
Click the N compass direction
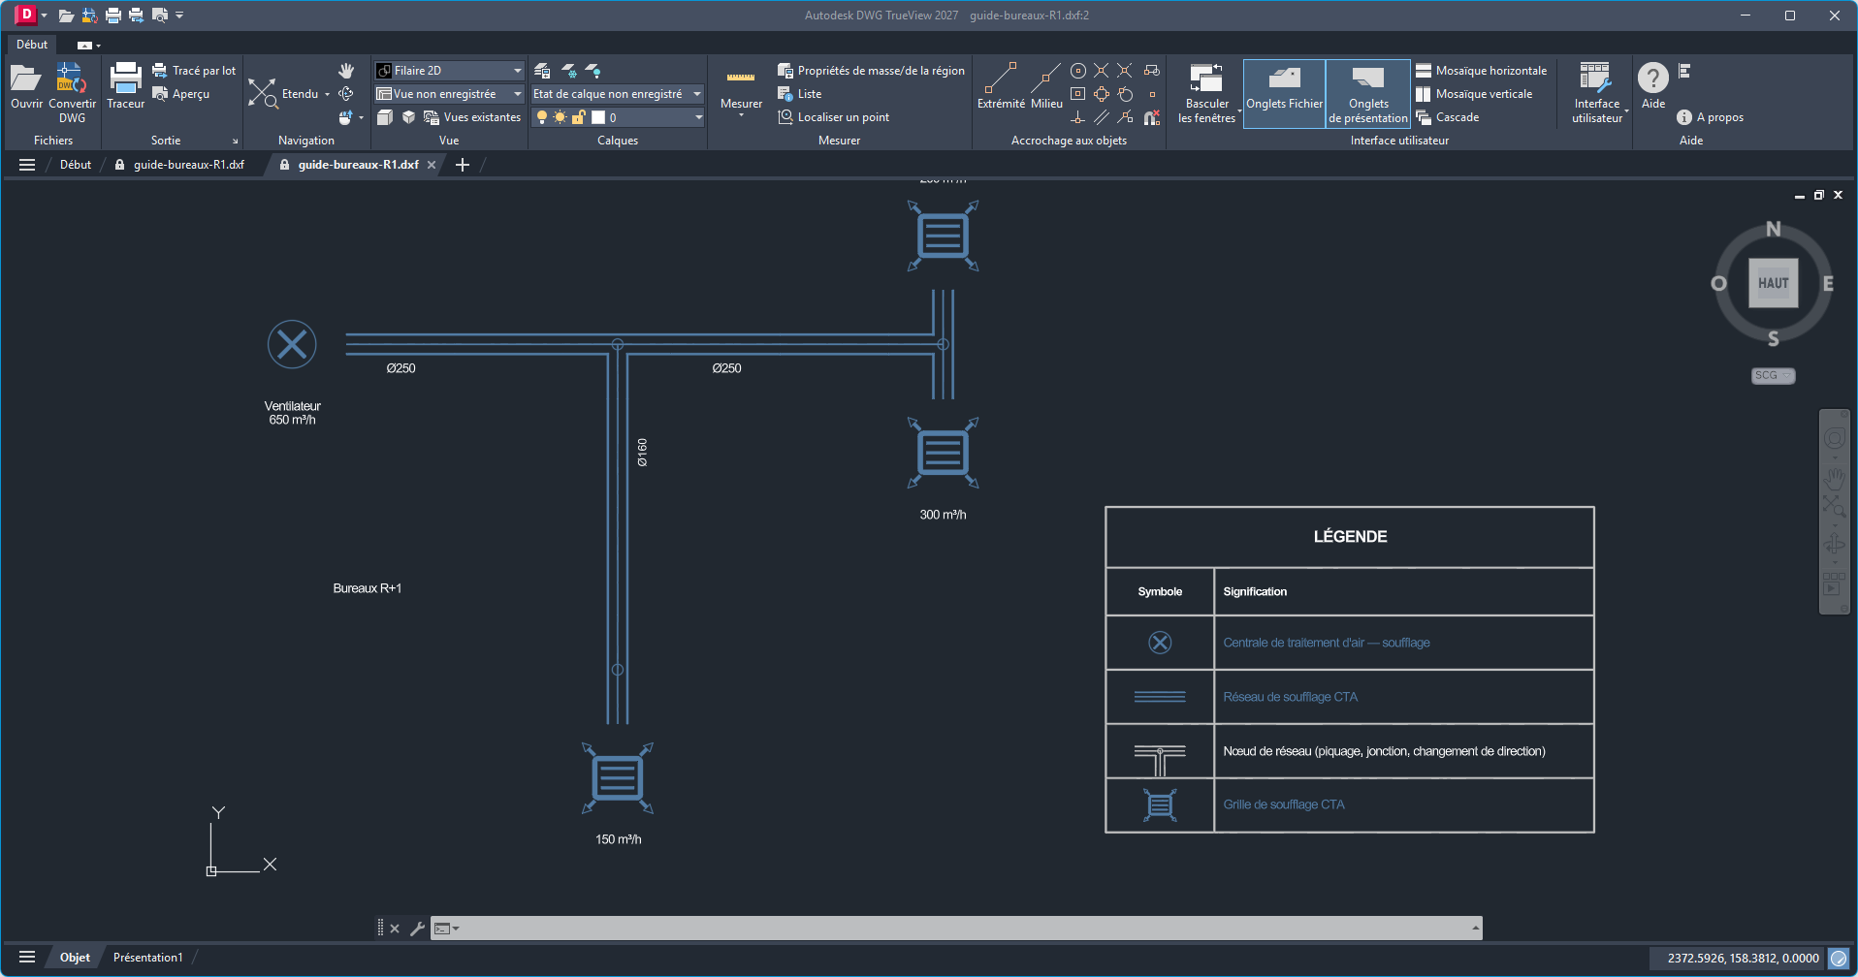click(1773, 229)
